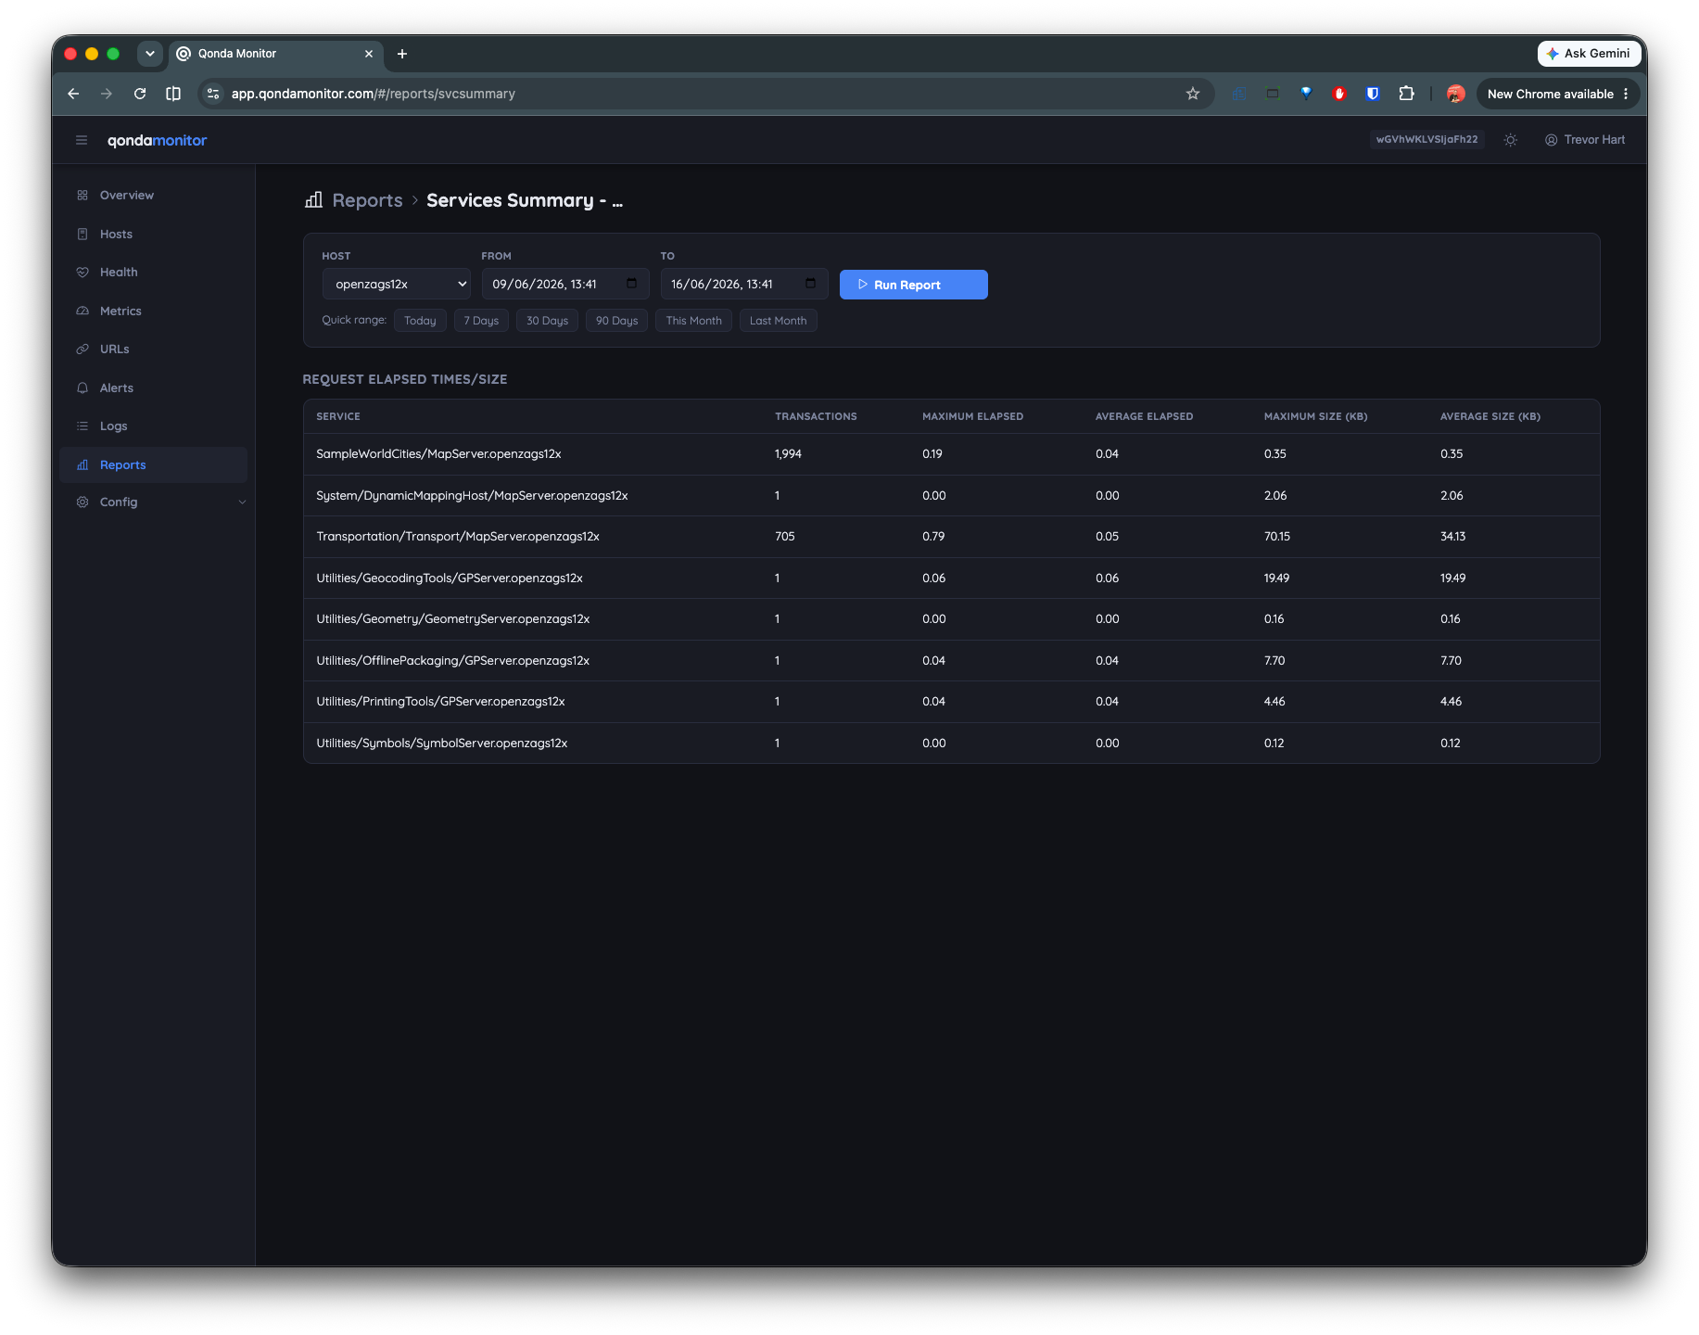Open Chrome side panel icon

tap(173, 94)
